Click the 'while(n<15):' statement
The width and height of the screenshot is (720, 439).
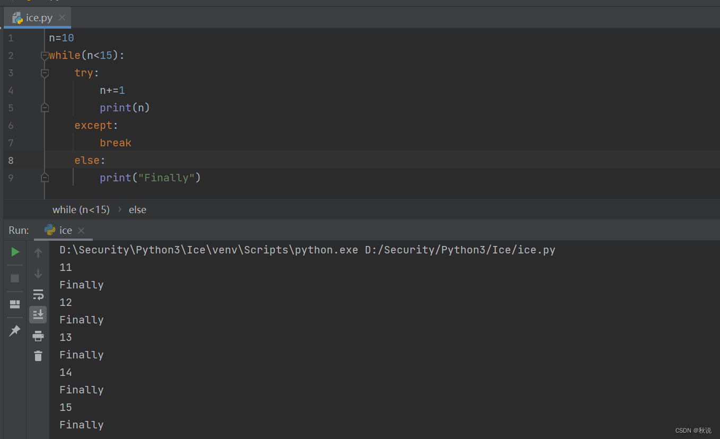(87, 56)
